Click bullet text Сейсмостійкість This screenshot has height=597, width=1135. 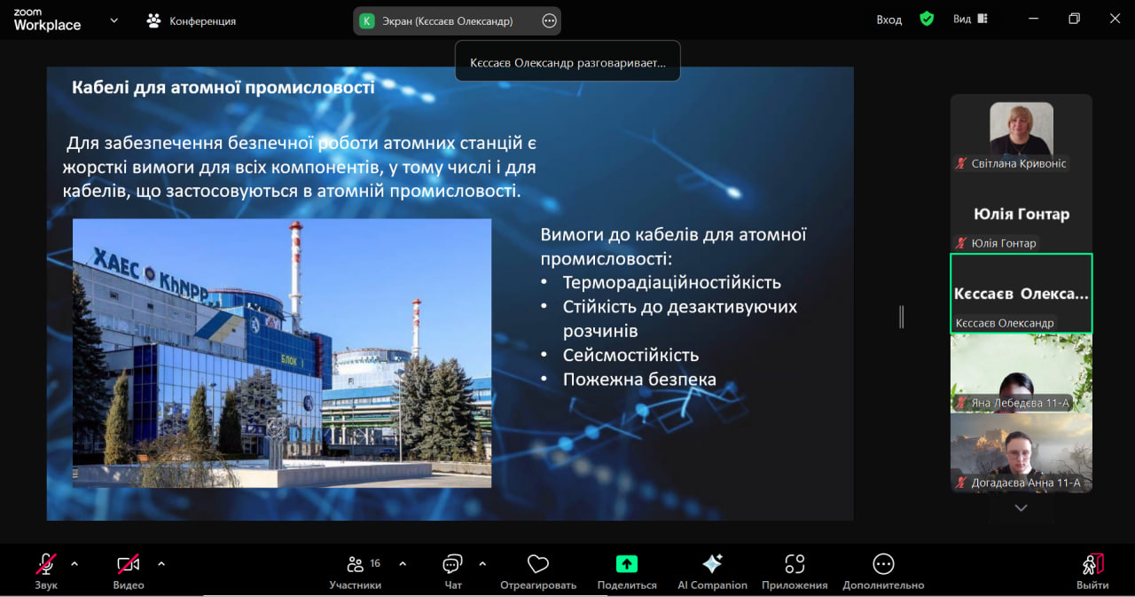(630, 355)
